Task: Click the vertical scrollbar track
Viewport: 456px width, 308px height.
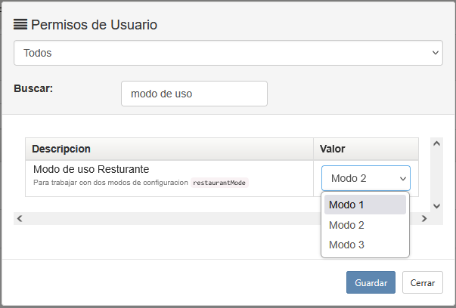Action: (x=436, y=174)
